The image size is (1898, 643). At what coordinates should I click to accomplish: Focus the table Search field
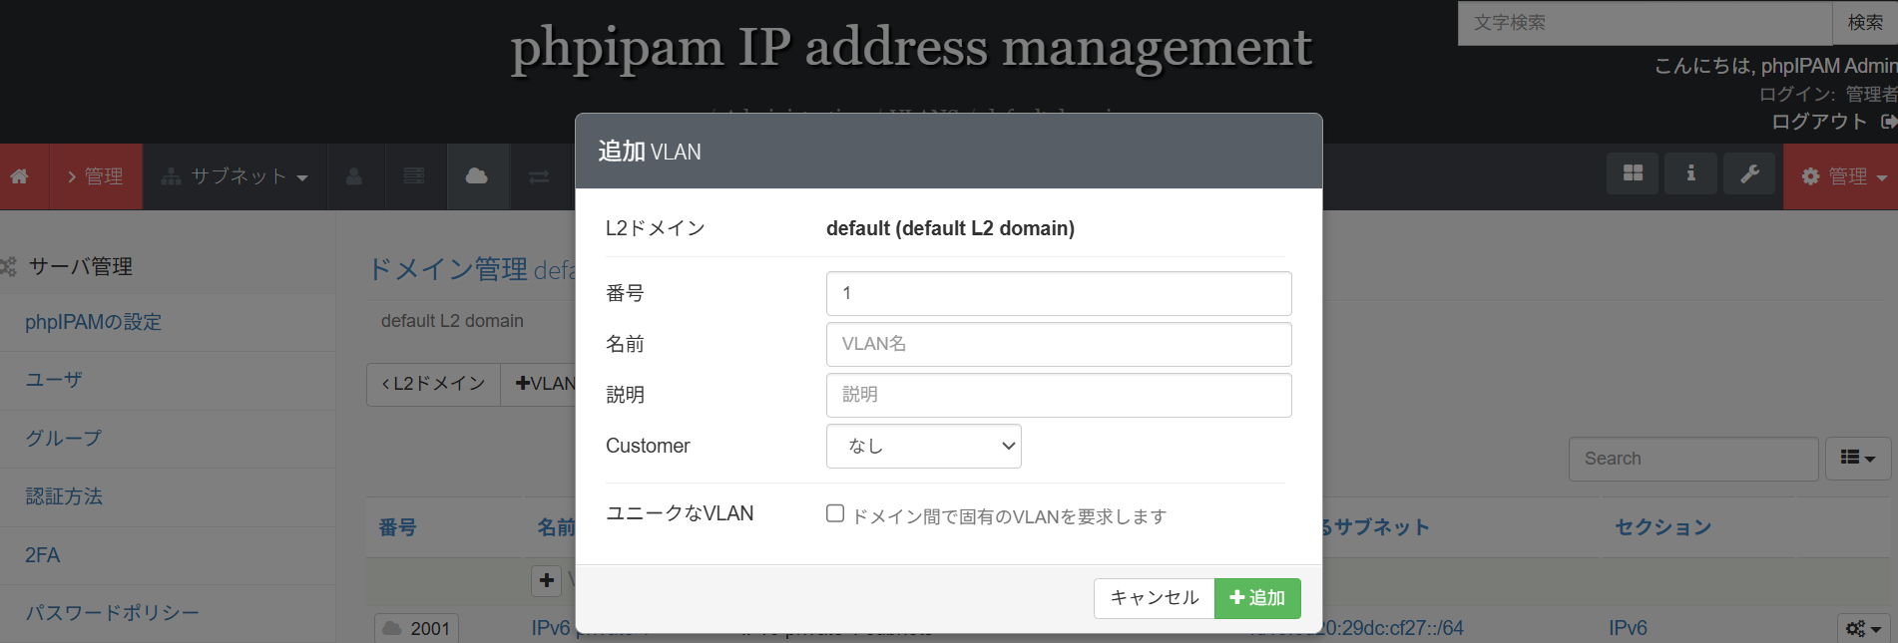tap(1693, 459)
